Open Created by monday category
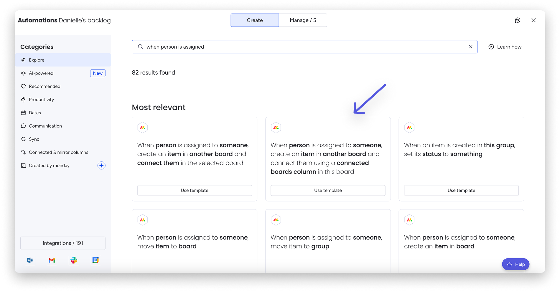The width and height of the screenshot is (560, 292). coord(63,165)
